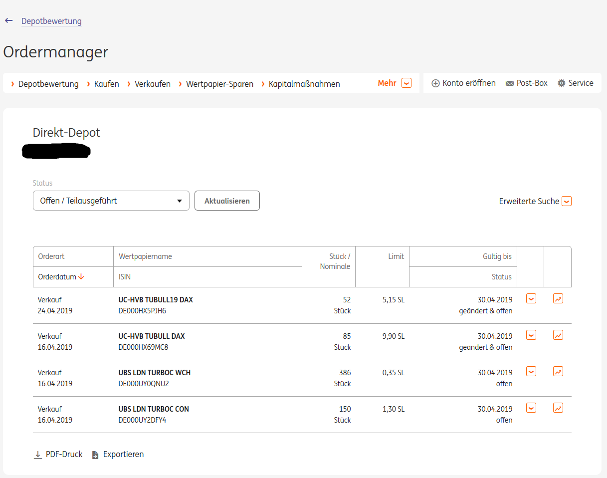607x478 pixels.
Task: Click the gear icon beside Service
Action: click(x=562, y=83)
